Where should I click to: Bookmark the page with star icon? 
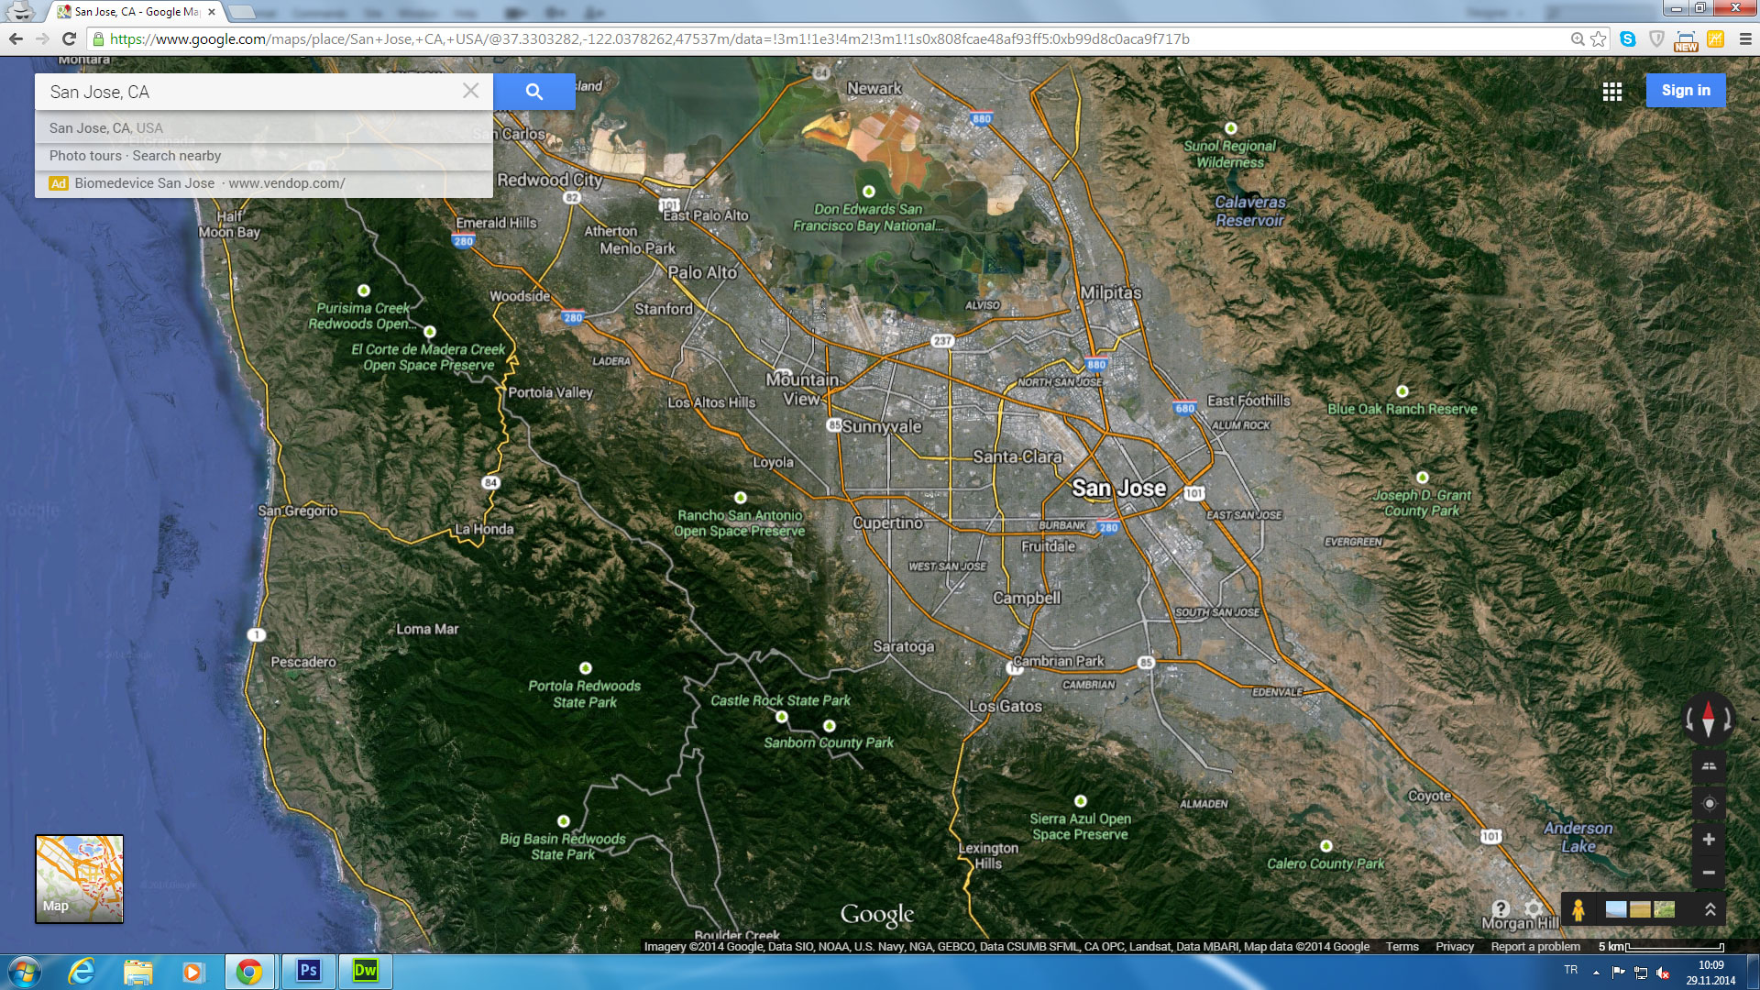click(1599, 39)
